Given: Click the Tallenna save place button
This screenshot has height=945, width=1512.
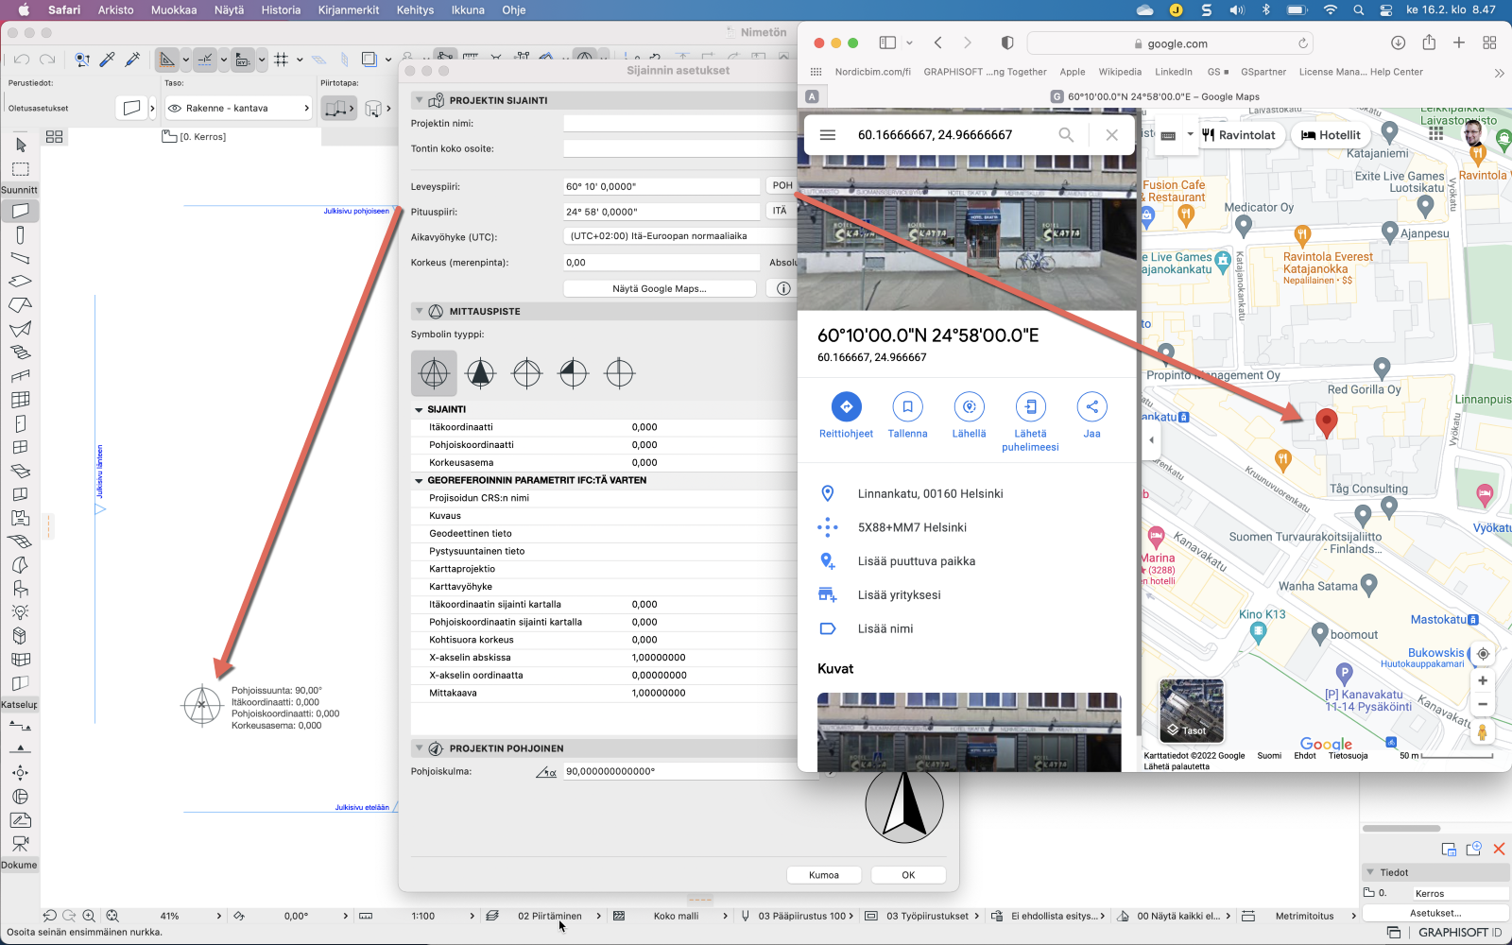Looking at the screenshot, I should point(907,415).
